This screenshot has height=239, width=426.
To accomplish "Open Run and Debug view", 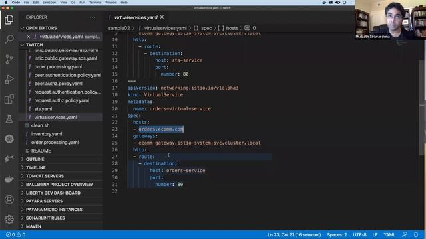I will [9, 79].
